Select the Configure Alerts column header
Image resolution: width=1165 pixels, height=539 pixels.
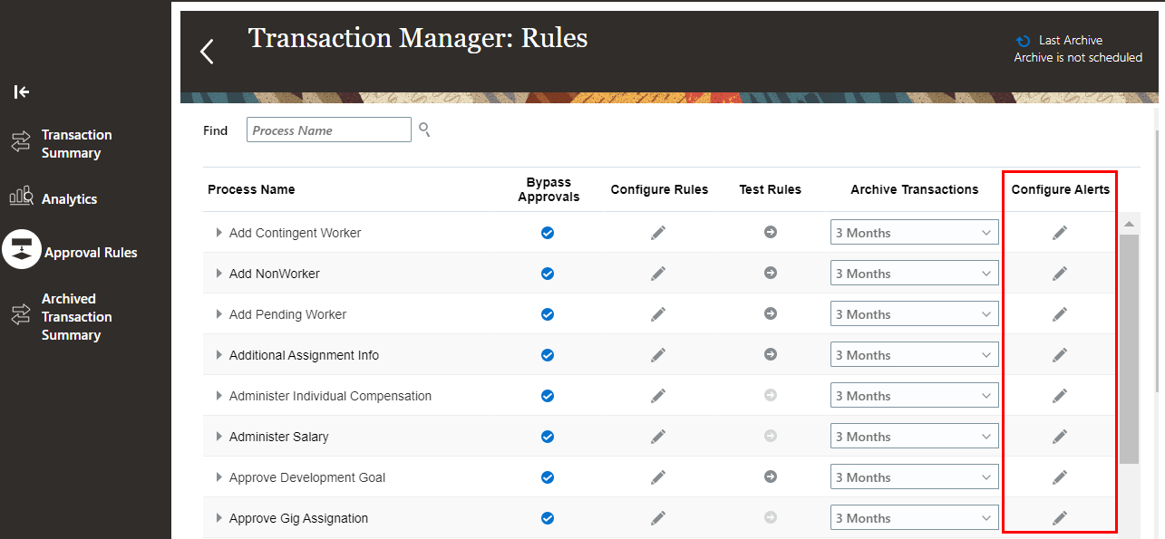(1060, 188)
